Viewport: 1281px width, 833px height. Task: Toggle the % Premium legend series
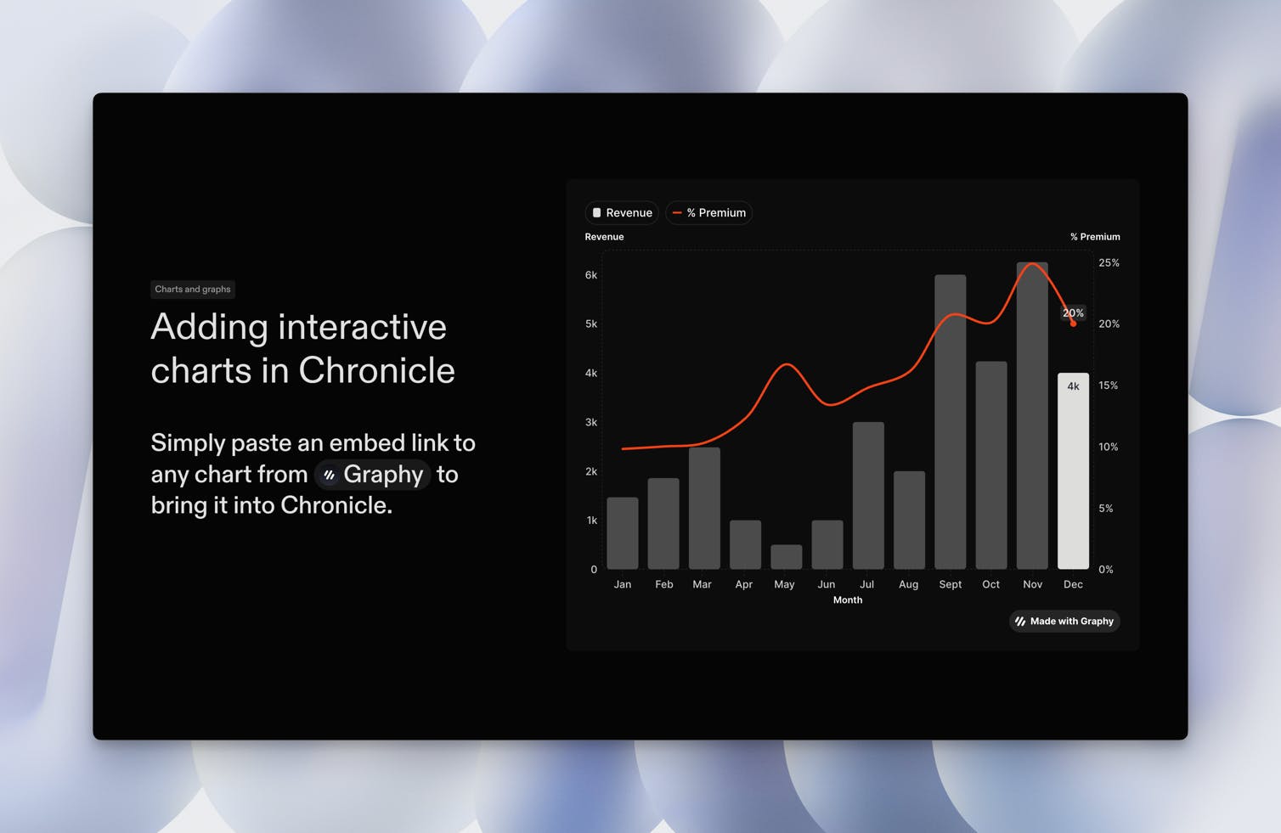(x=709, y=213)
